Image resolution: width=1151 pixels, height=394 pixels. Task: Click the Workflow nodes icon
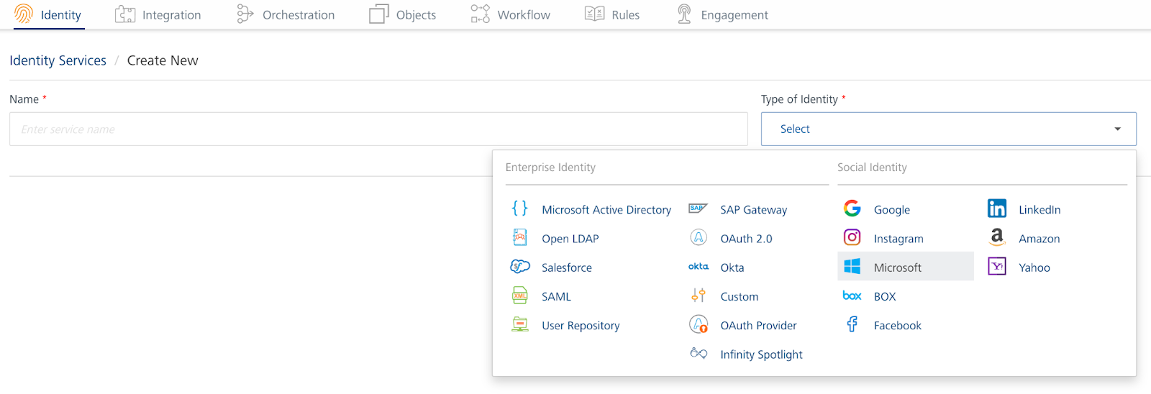coord(481,14)
